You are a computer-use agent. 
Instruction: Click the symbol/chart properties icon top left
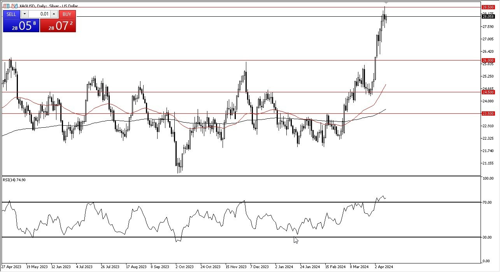point(14,5)
